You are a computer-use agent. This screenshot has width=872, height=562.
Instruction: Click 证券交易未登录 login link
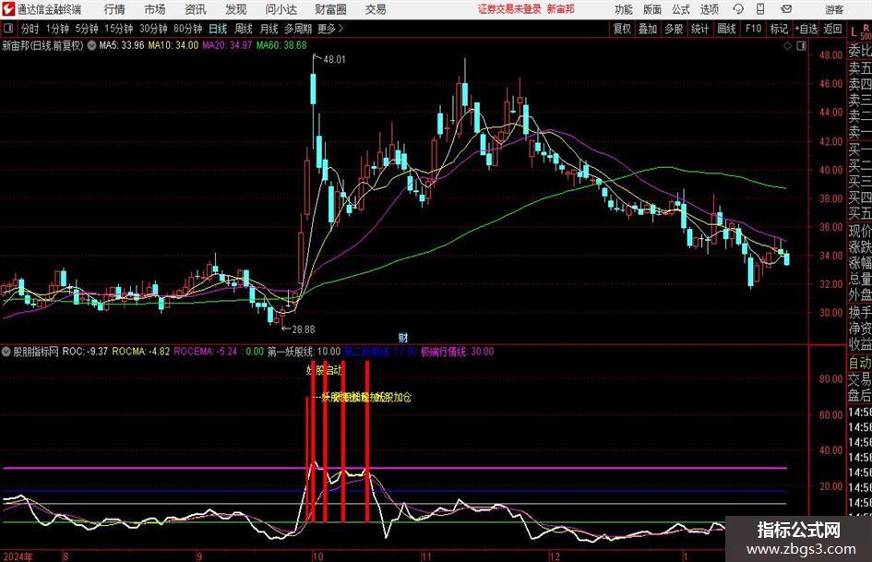coord(509,9)
